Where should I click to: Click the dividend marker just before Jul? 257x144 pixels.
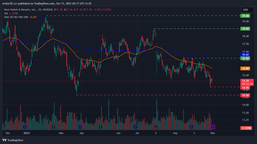click(135, 127)
